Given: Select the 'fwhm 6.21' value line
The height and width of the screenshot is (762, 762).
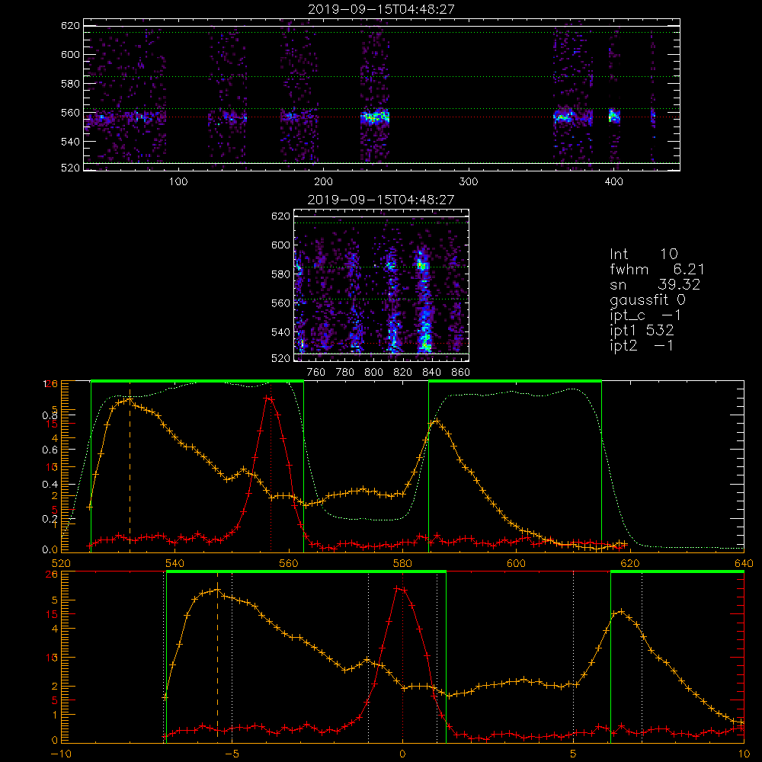Looking at the screenshot, I should click(657, 269).
